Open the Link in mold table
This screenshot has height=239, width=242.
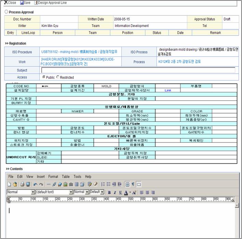point(168,90)
